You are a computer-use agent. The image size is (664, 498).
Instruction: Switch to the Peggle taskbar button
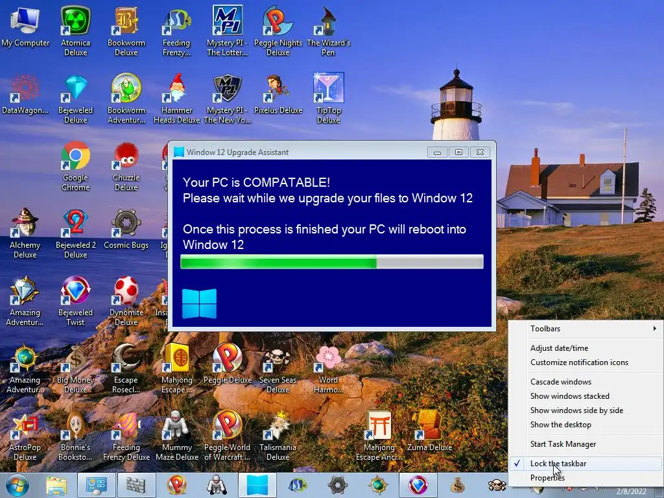click(176, 485)
